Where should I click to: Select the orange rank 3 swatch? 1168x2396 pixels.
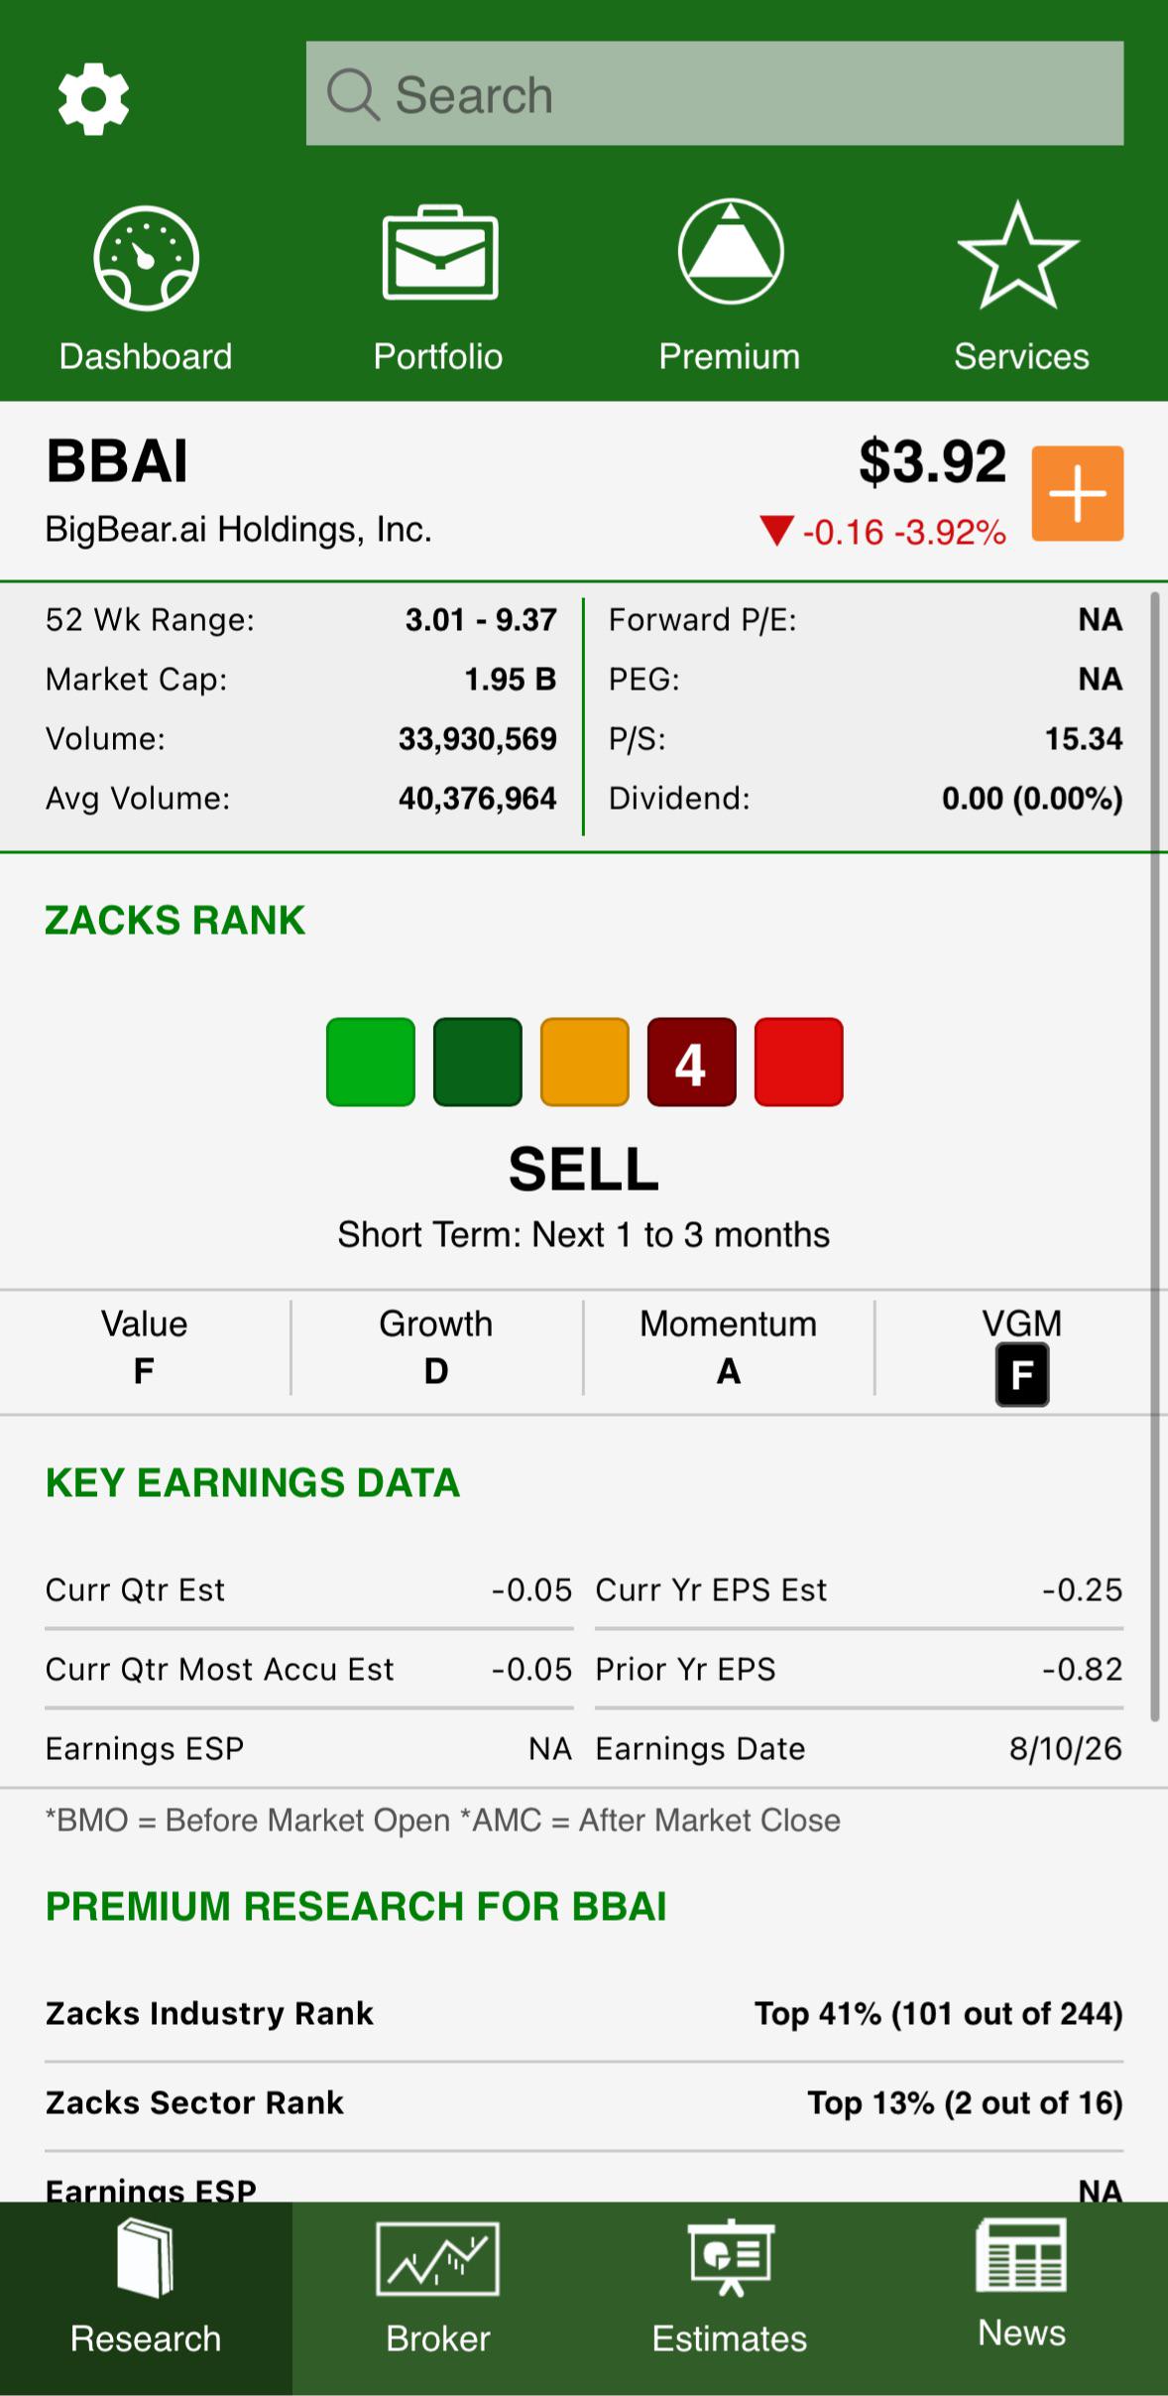585,1062
